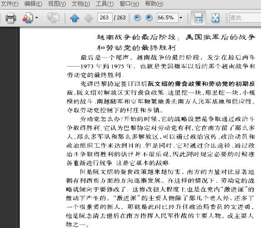Screen dimensions: 261x228
Task: Open the 文件(F) menu
Action: coord(9,4)
